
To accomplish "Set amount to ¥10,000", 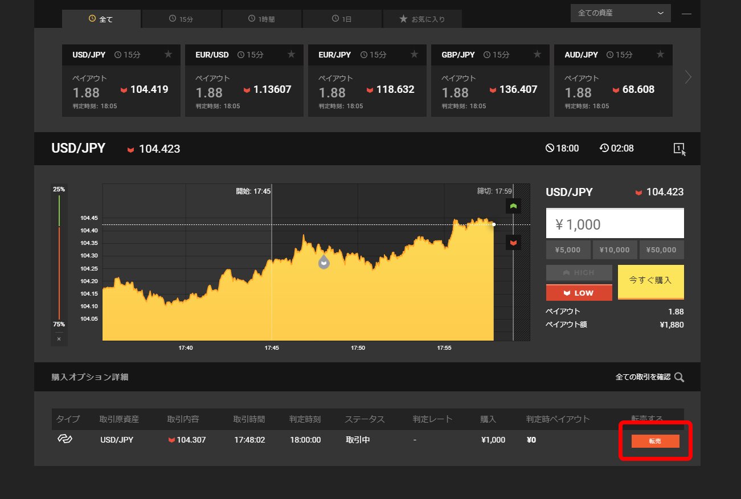I will (615, 249).
